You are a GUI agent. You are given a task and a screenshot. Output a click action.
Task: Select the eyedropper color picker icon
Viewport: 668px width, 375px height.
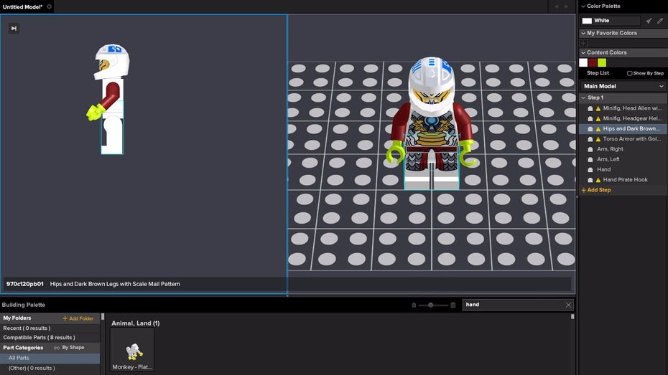660,21
